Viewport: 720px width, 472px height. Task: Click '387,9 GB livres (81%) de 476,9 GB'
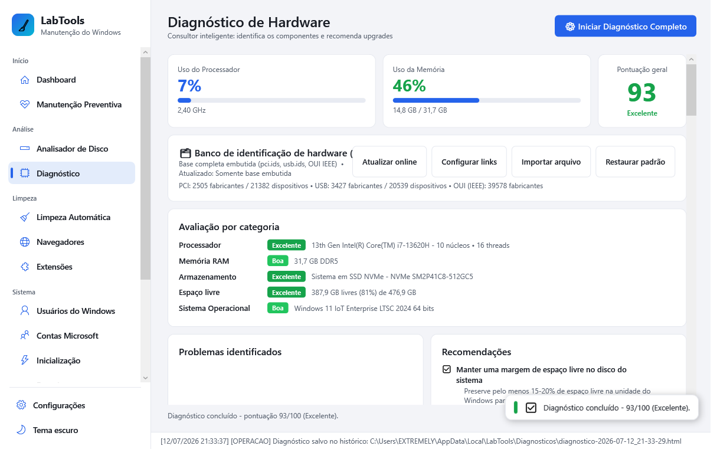pyautogui.click(x=364, y=292)
